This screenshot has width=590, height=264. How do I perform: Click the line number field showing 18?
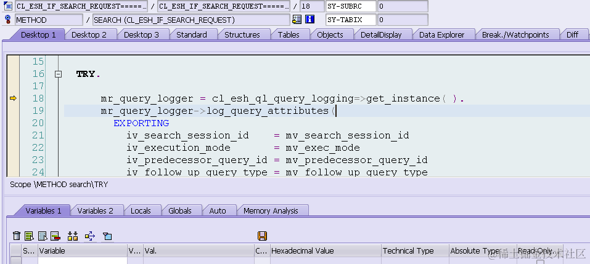click(312, 6)
